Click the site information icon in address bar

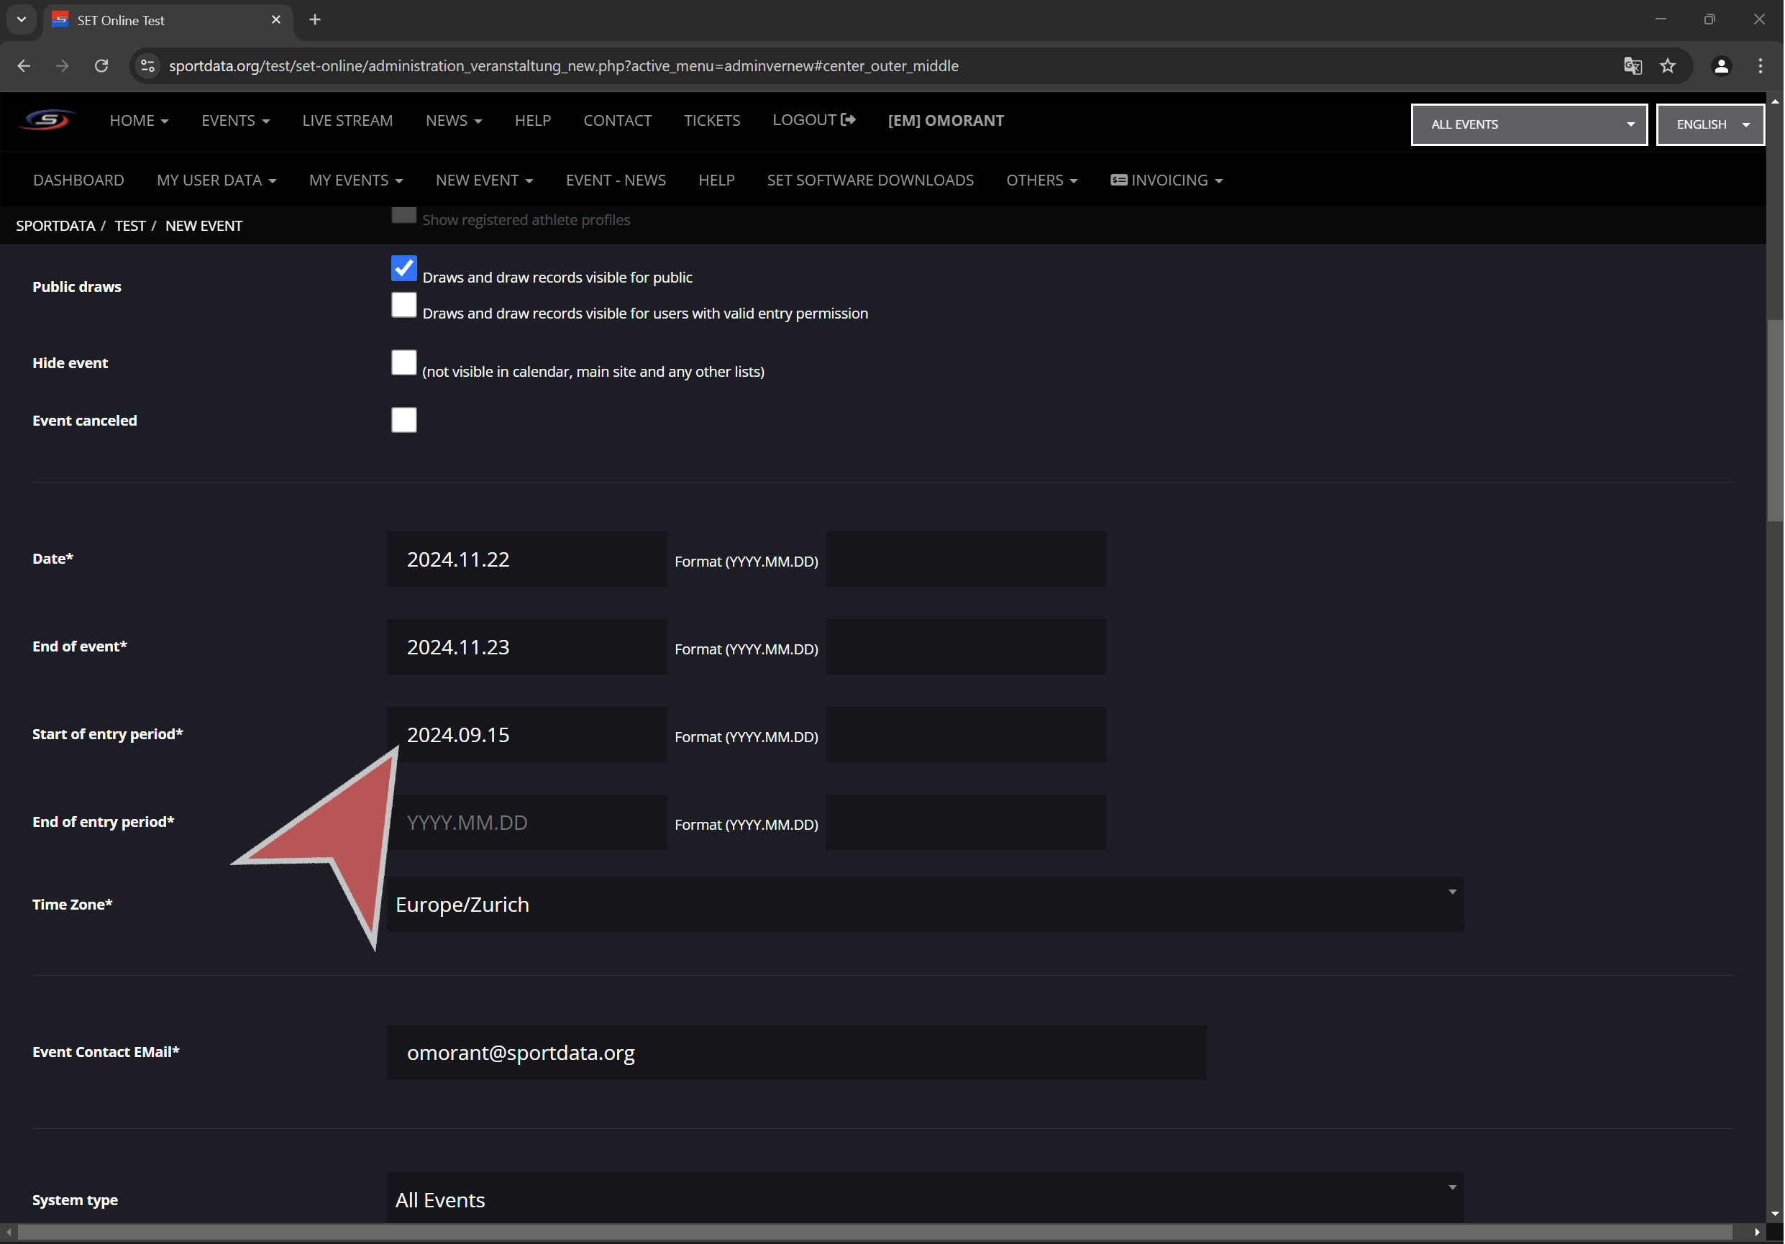[x=147, y=66]
